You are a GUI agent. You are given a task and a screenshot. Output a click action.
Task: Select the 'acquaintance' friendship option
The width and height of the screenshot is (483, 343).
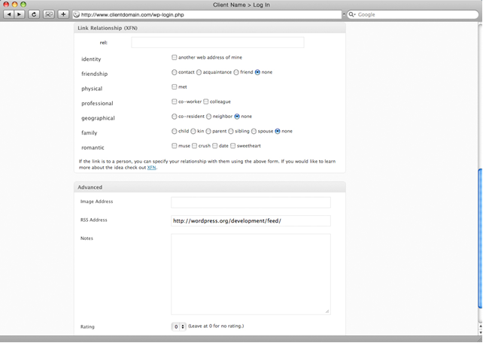tap(199, 72)
